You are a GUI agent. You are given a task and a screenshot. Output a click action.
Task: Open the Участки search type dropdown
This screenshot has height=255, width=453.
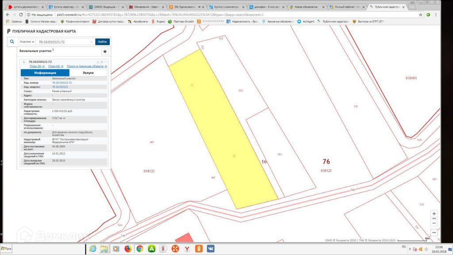[27, 42]
